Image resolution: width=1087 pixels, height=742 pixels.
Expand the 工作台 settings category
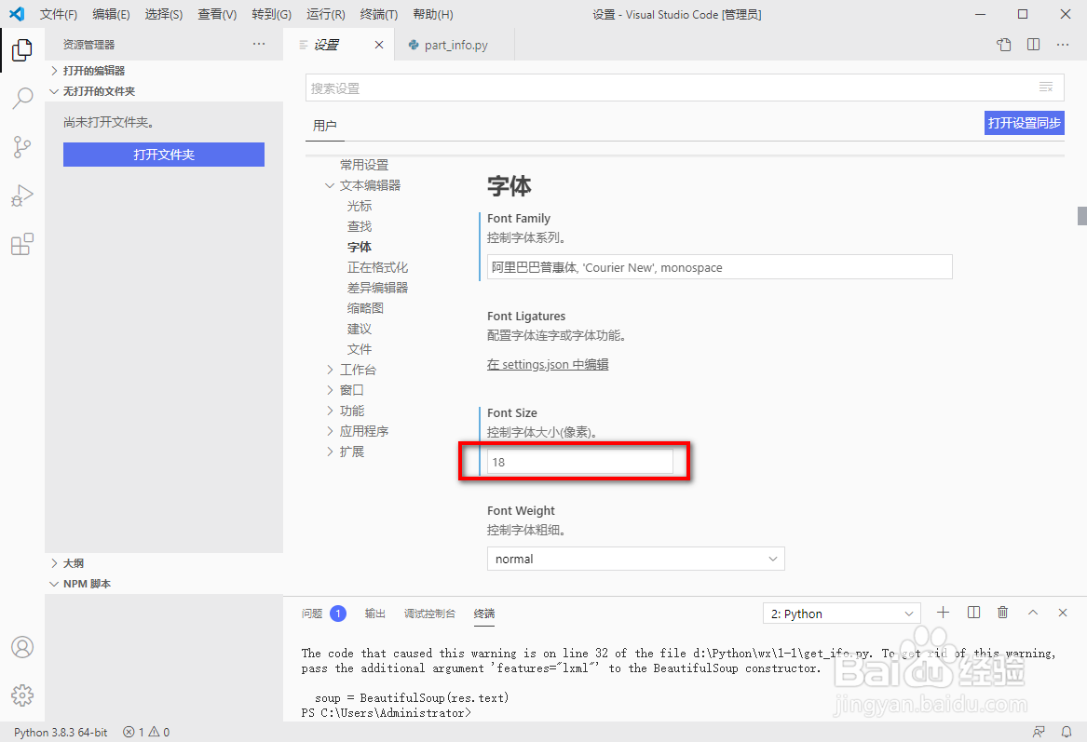tap(330, 370)
